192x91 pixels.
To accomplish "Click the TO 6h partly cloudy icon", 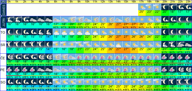I will [x=56, y=32].
